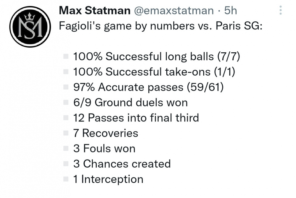Click the "3 Fouls won" line
This screenshot has height=198, width=296.
coord(104,148)
